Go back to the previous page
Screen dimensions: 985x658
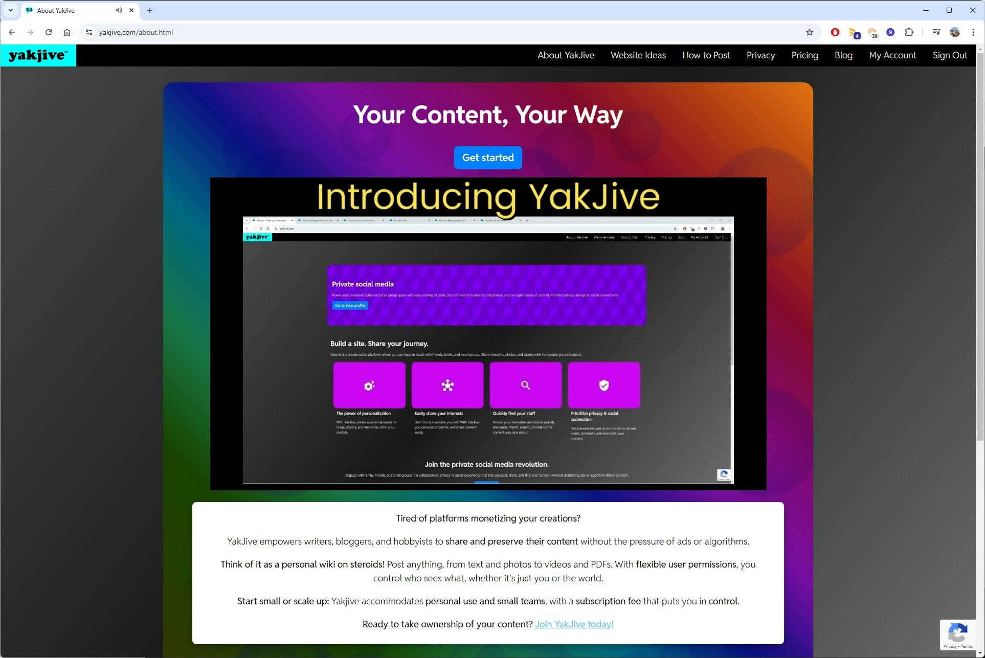point(12,32)
